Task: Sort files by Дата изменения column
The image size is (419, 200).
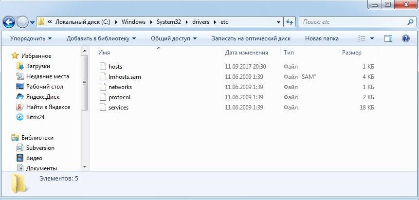Action: (247, 53)
